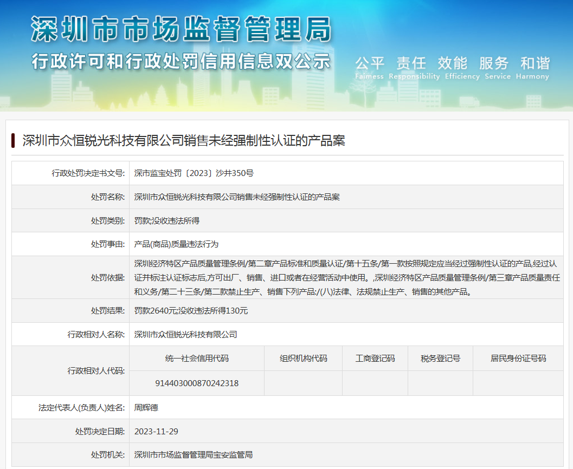The width and height of the screenshot is (573, 469).
Task: Click the 组织机构代码 column header
Action: [x=304, y=359]
